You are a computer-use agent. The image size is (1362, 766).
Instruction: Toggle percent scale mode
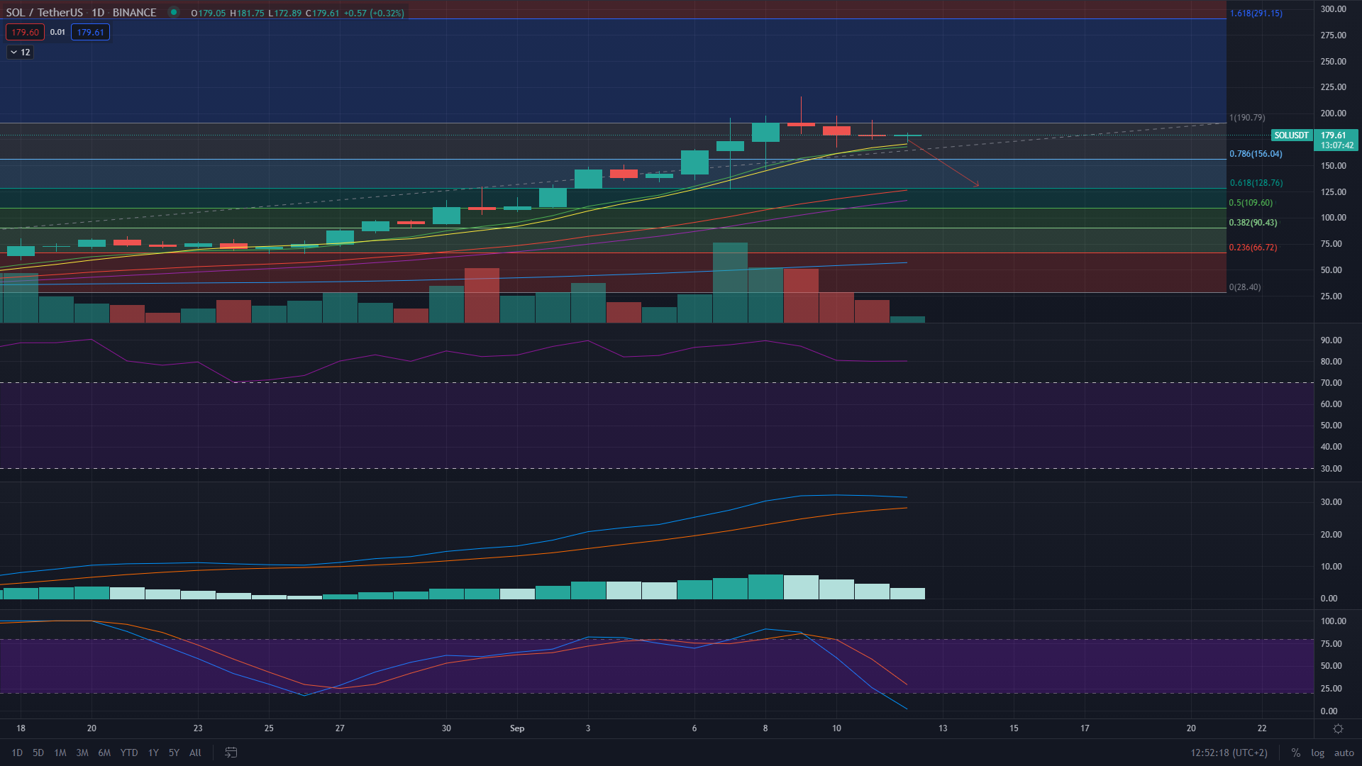point(1295,753)
